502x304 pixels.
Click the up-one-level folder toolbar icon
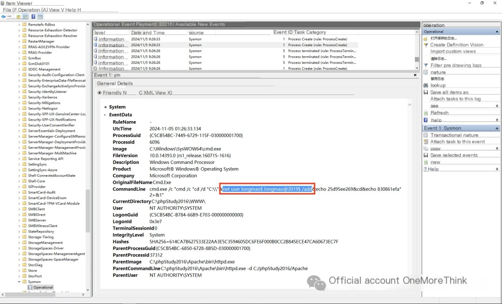click(19, 17)
